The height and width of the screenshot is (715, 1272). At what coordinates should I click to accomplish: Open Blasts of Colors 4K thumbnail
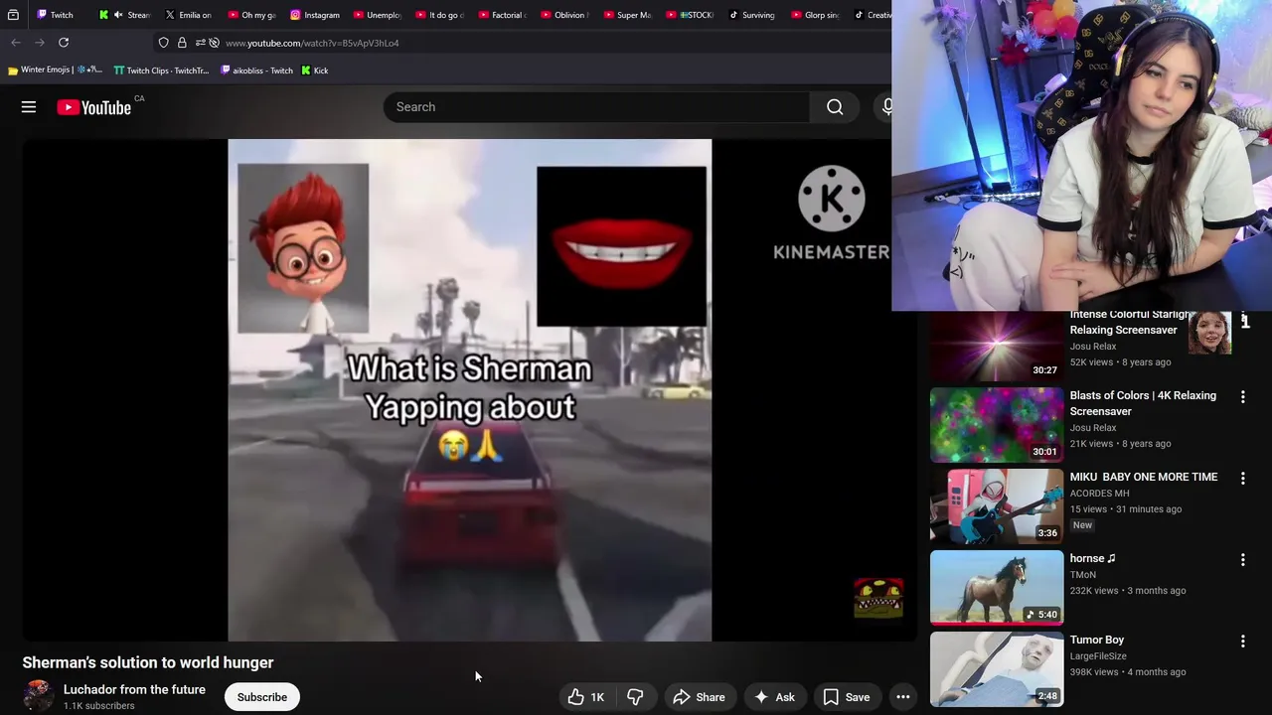coord(997,425)
